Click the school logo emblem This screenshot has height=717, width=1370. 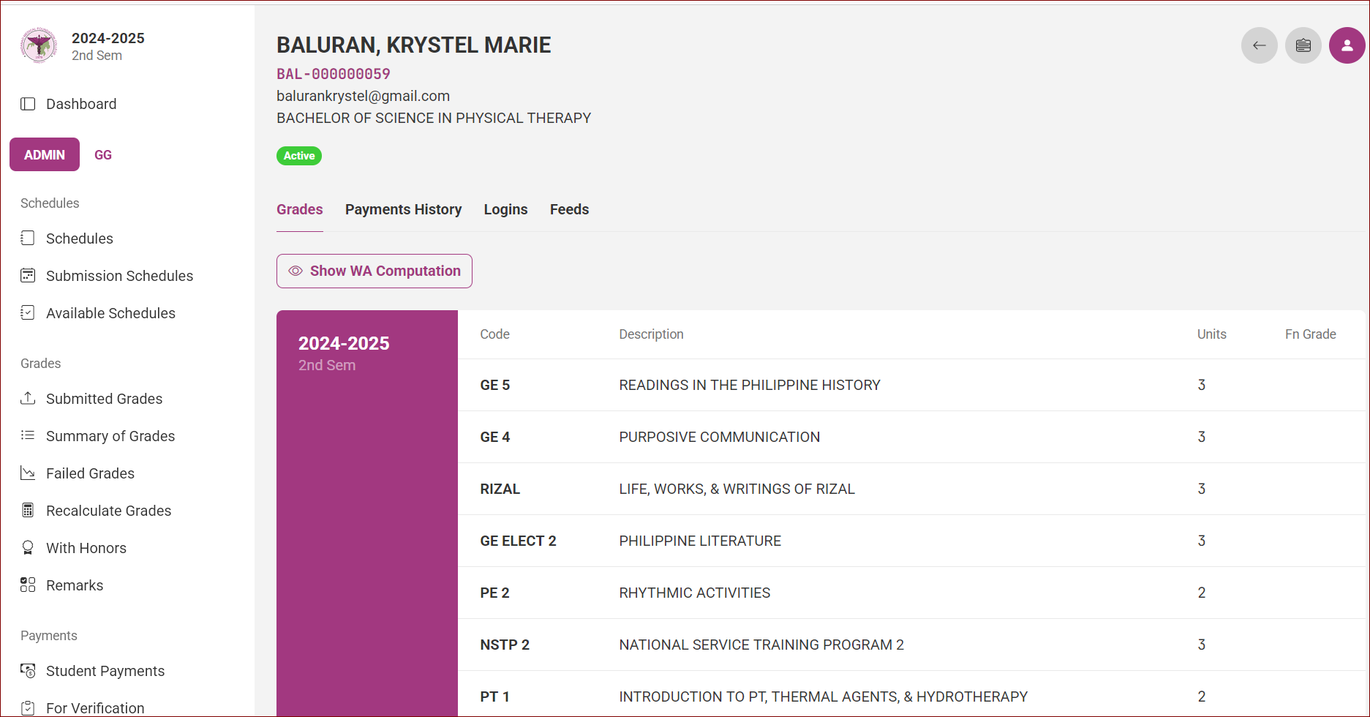point(39,45)
